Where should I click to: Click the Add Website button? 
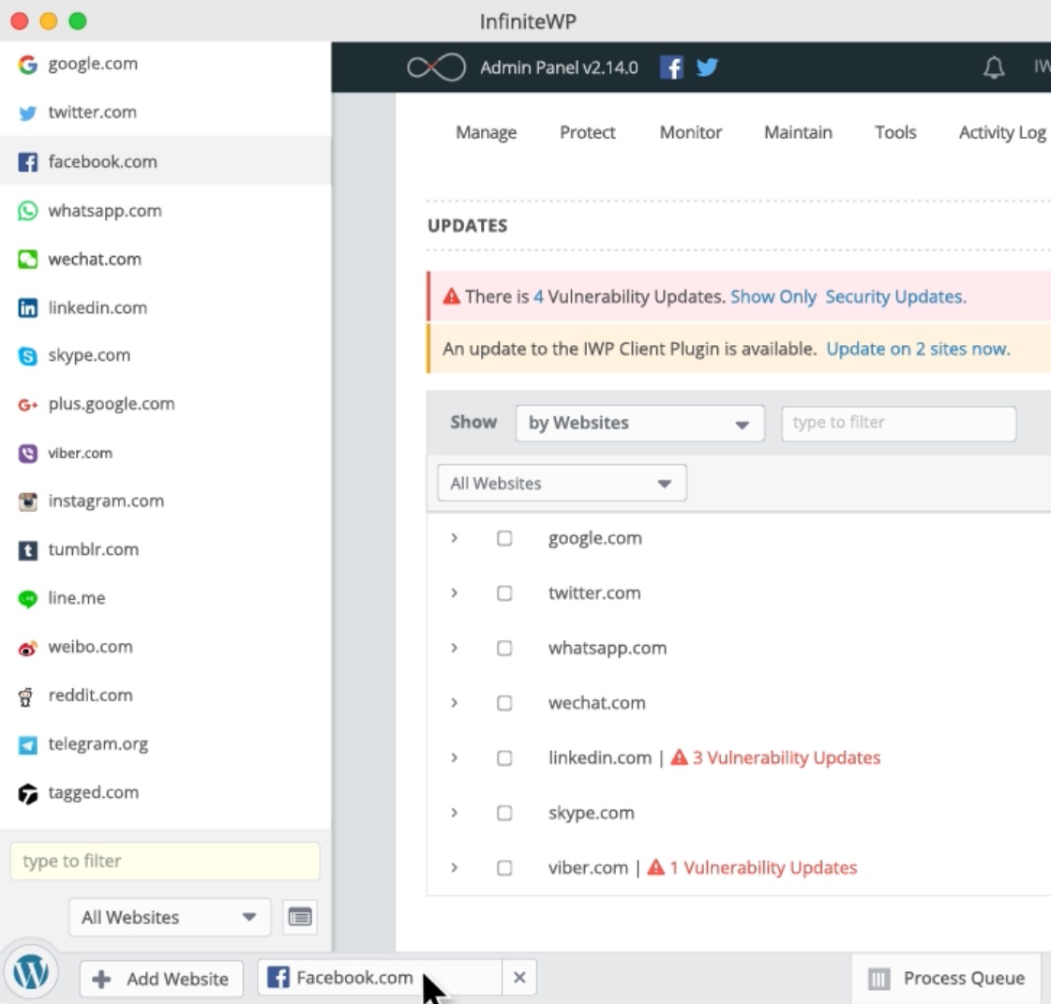(160, 979)
